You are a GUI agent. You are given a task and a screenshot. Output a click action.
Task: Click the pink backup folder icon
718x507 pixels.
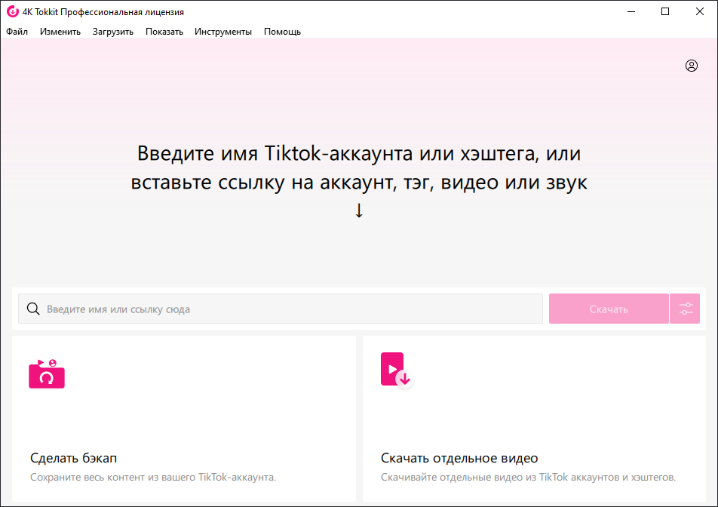pos(47,374)
